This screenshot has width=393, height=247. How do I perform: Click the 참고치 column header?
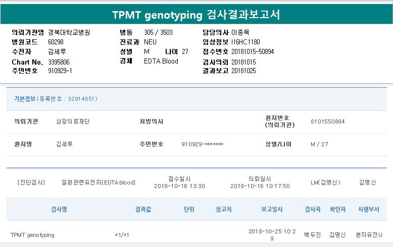point(223,209)
